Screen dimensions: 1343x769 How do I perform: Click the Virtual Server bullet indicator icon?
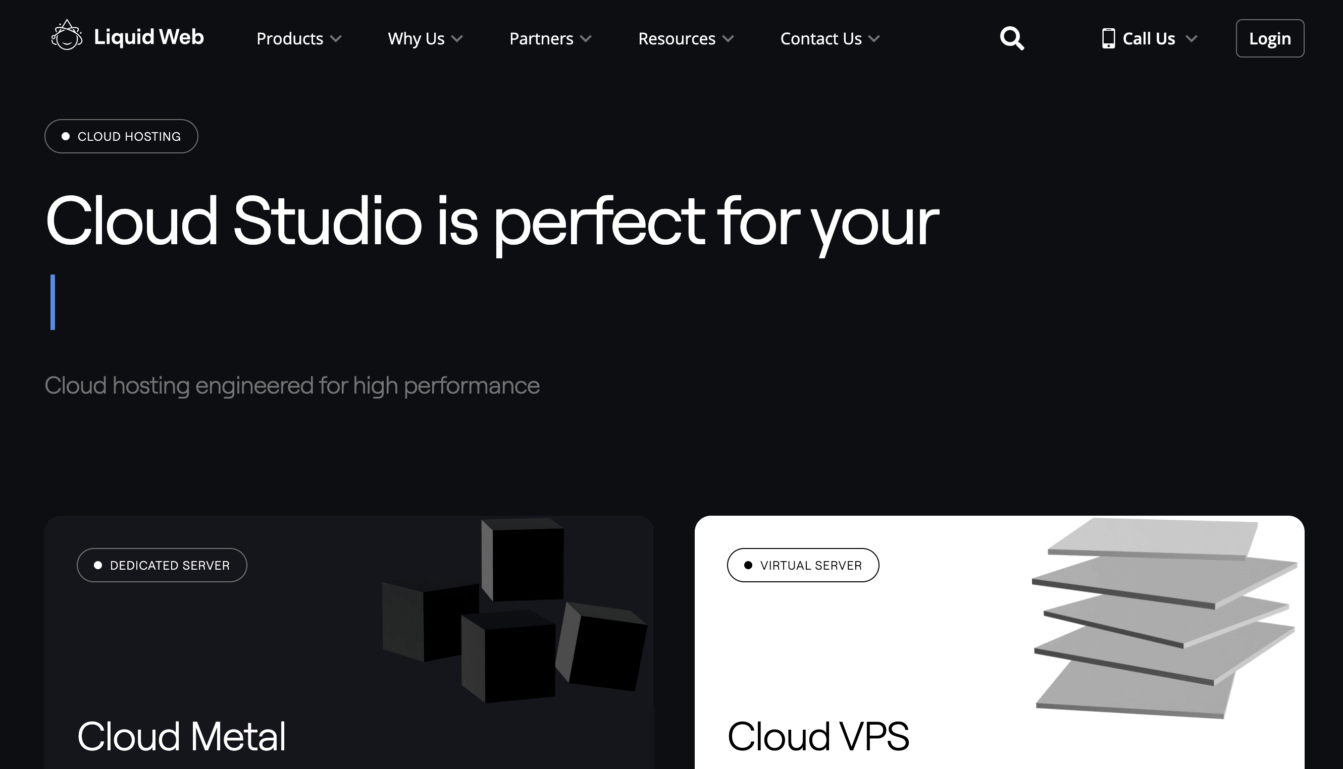coord(749,564)
